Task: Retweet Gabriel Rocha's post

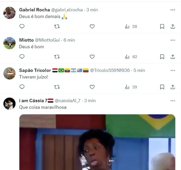Action: click(x=57, y=27)
